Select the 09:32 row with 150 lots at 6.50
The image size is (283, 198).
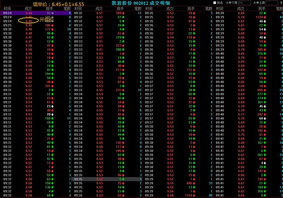click(36, 183)
